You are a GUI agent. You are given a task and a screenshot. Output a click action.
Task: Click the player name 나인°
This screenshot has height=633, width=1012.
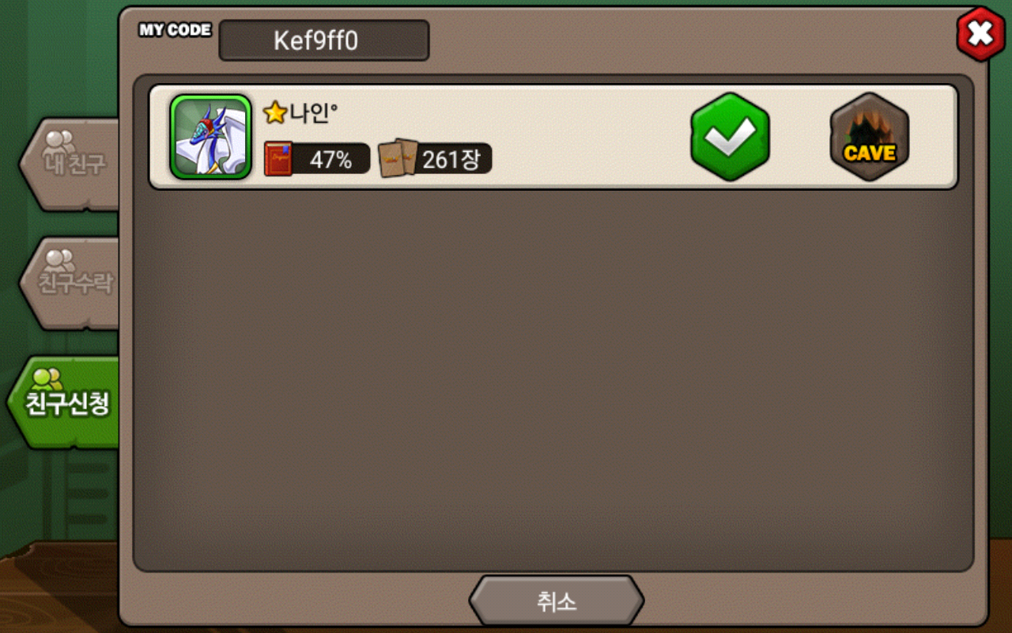coord(314,113)
